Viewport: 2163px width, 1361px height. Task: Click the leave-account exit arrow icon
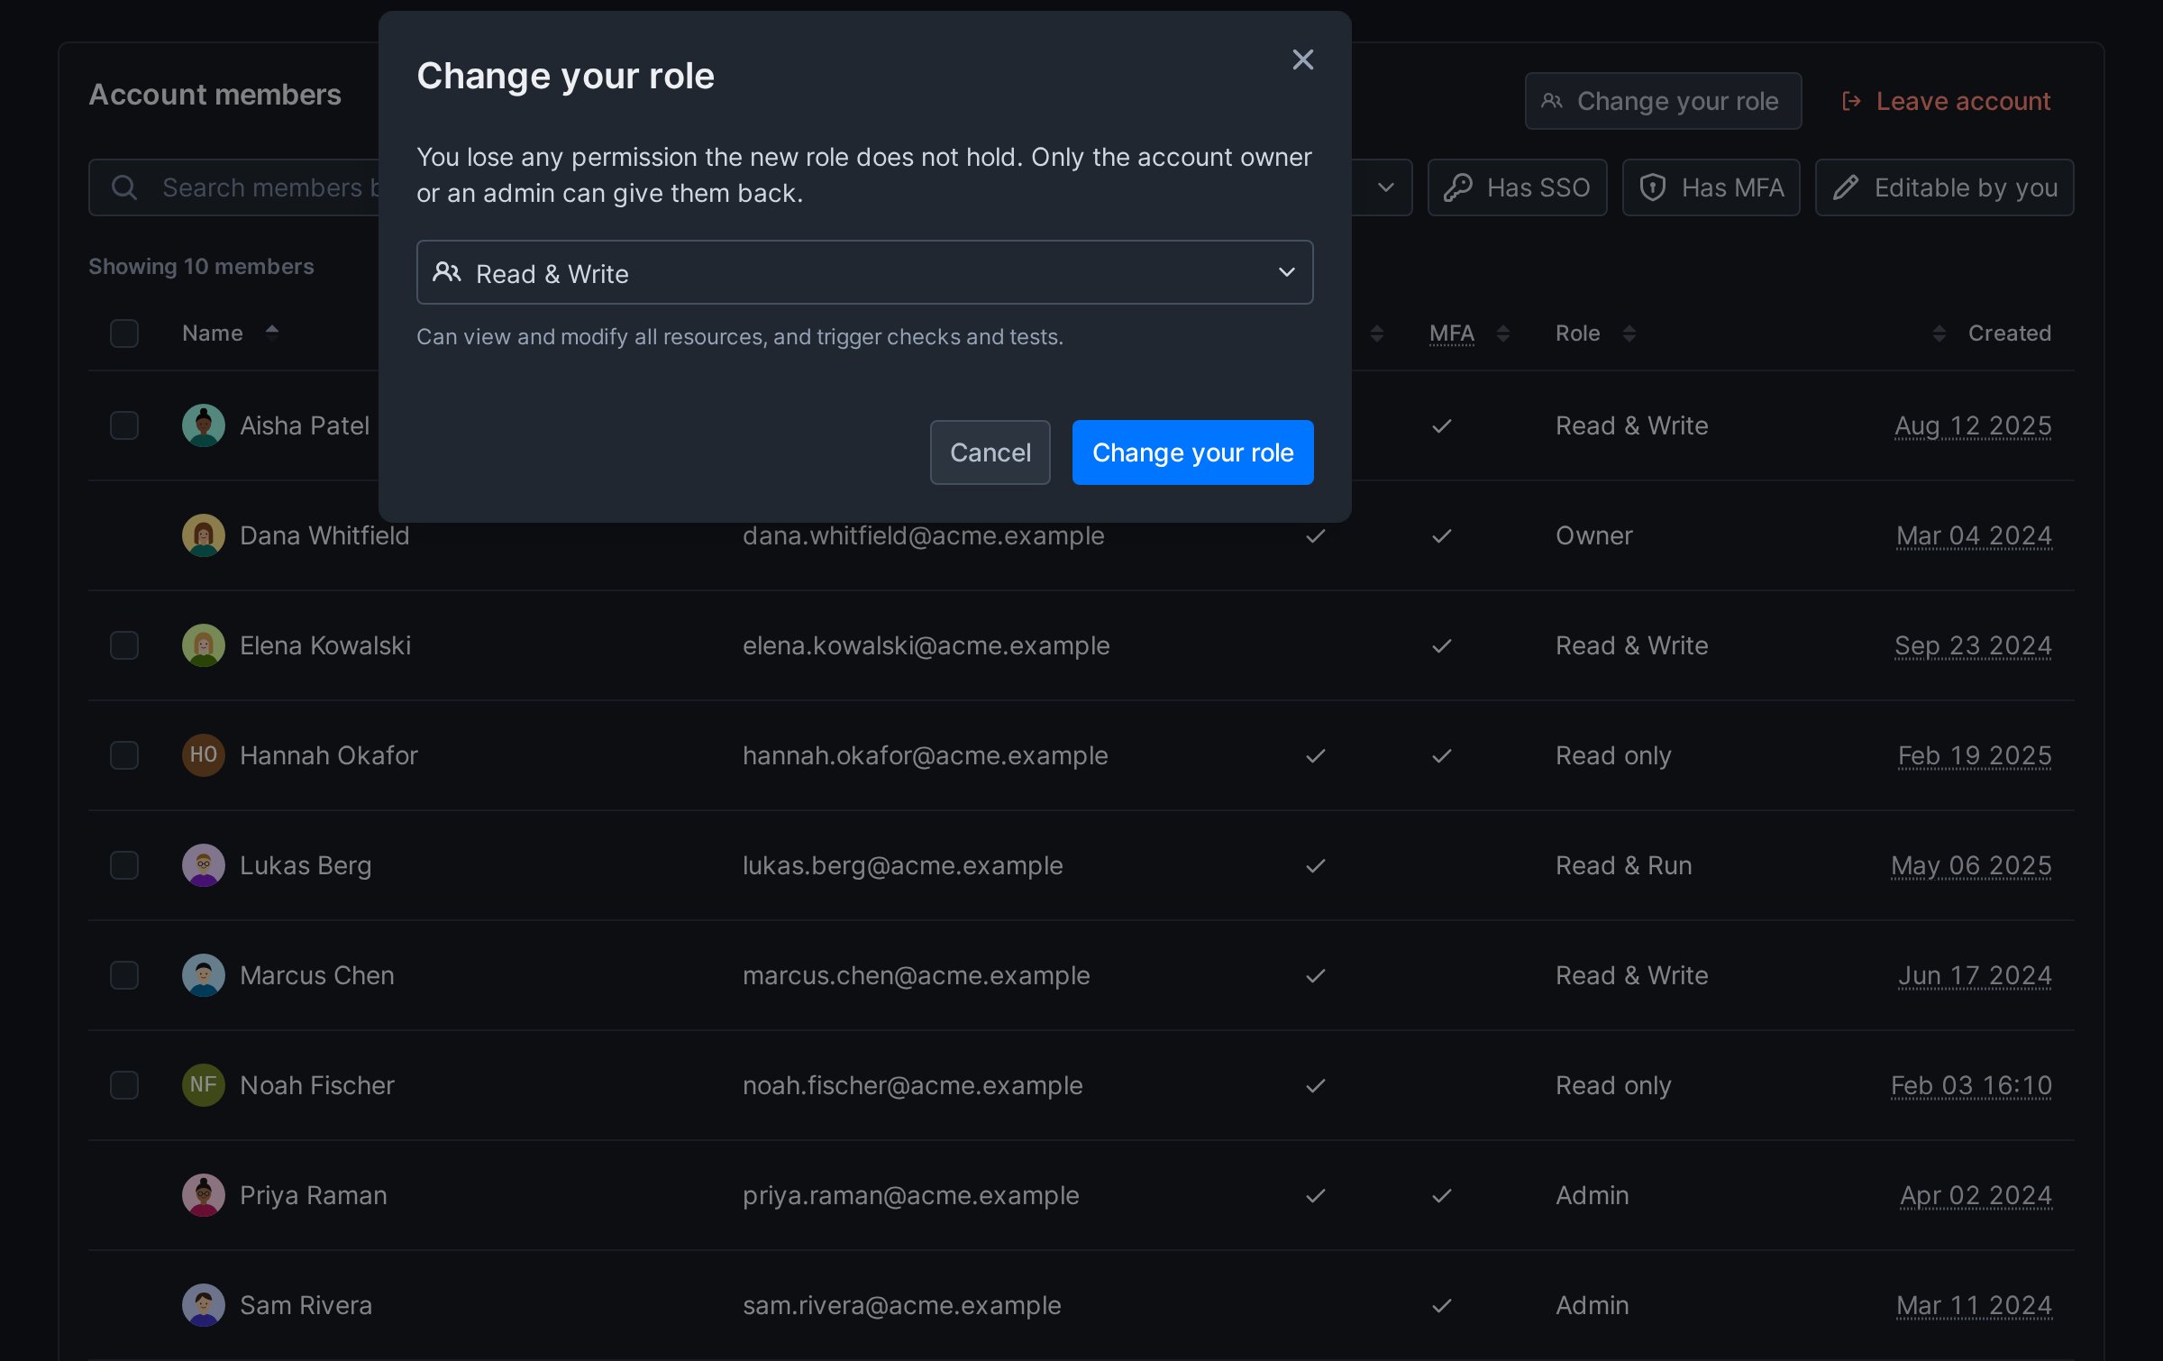point(1851,101)
